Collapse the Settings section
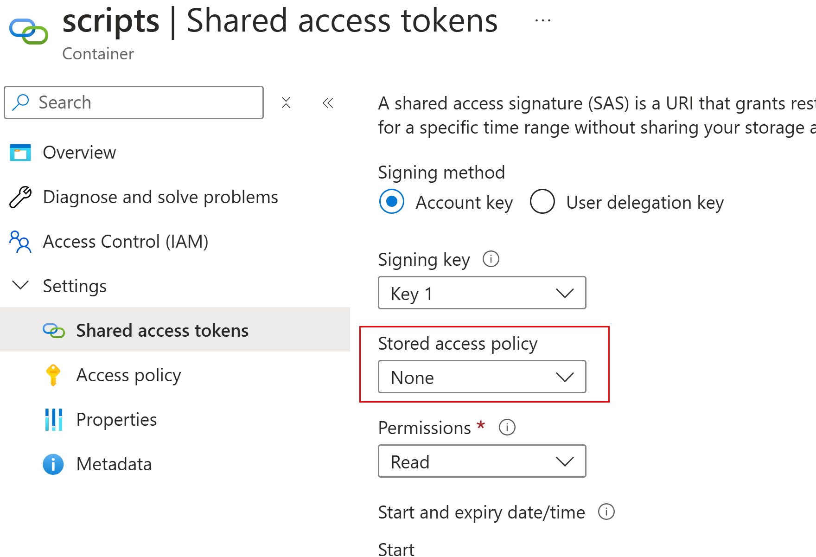Viewport: 816px width, 557px height. pyautogui.click(x=20, y=285)
